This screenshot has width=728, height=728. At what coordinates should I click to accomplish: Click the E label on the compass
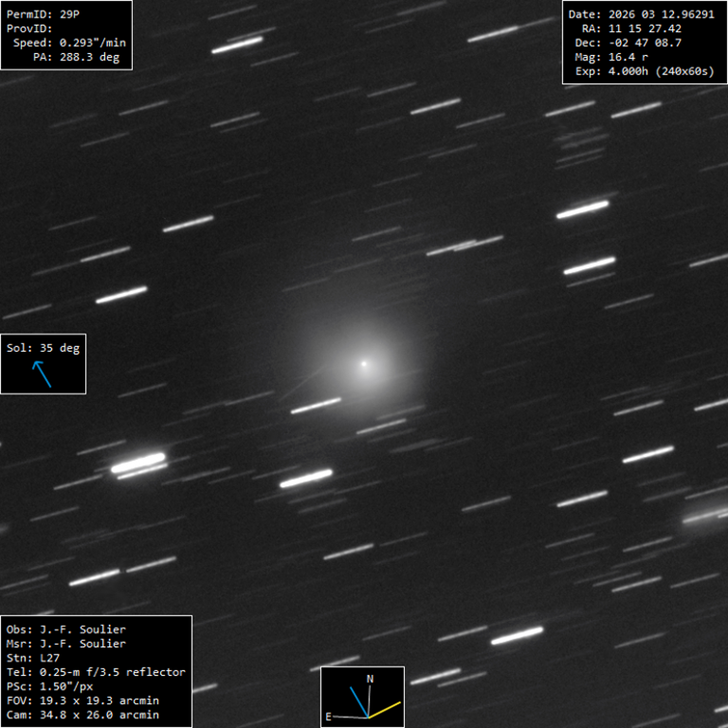(x=329, y=717)
